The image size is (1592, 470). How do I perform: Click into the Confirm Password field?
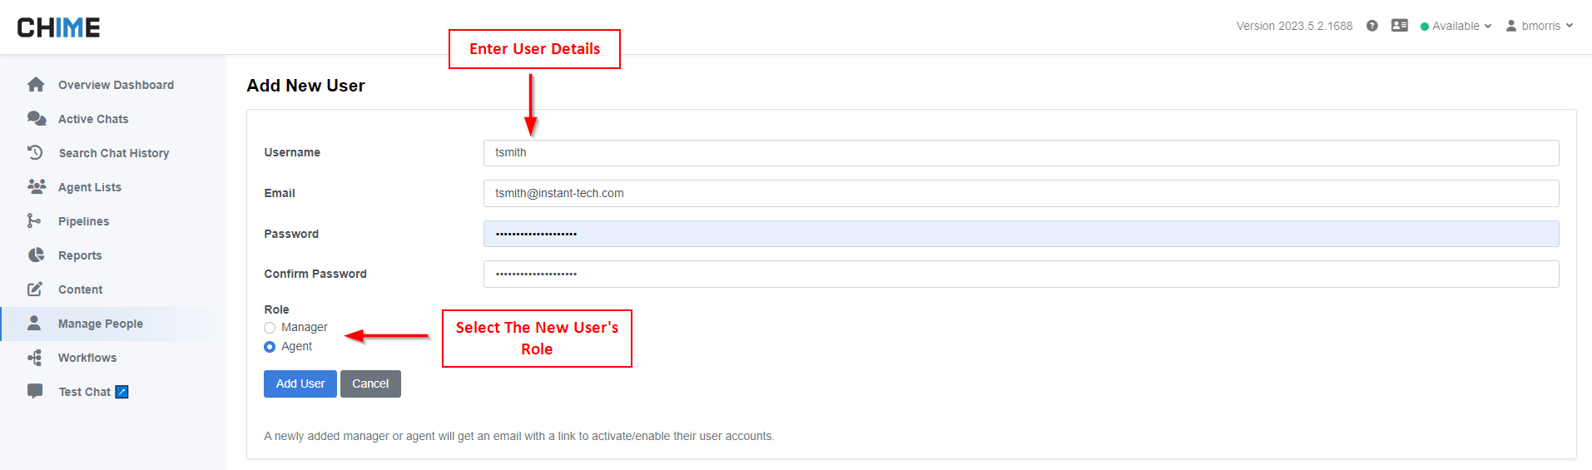click(1020, 275)
